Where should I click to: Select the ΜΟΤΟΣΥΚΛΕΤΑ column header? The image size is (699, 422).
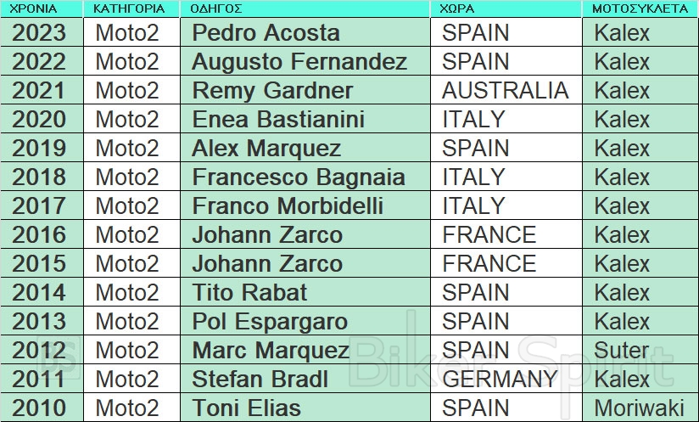click(639, 9)
